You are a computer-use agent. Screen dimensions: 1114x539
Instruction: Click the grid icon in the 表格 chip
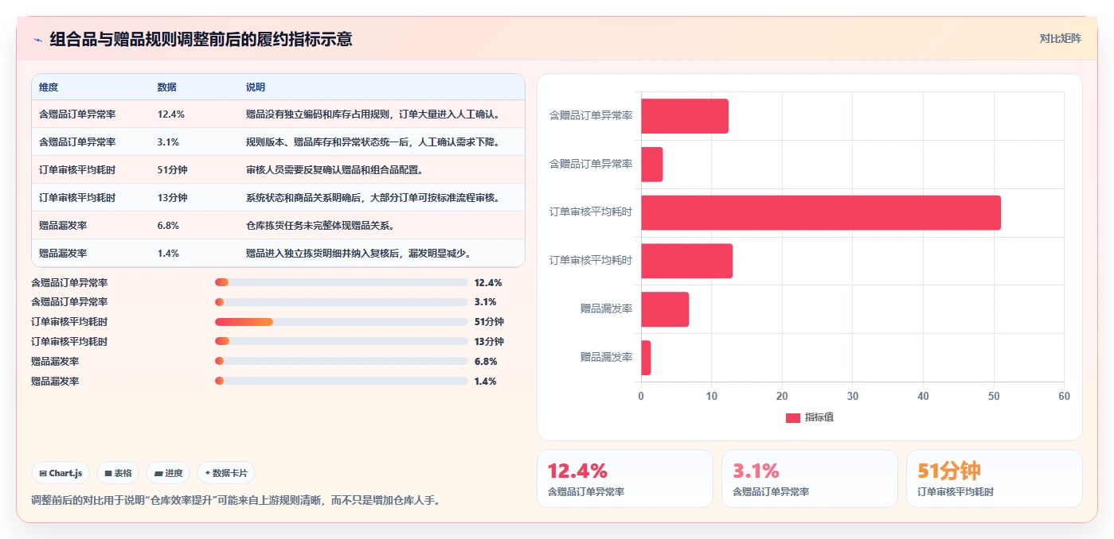pyautogui.click(x=108, y=473)
